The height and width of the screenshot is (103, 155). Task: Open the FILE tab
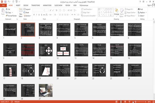coord(3,5)
